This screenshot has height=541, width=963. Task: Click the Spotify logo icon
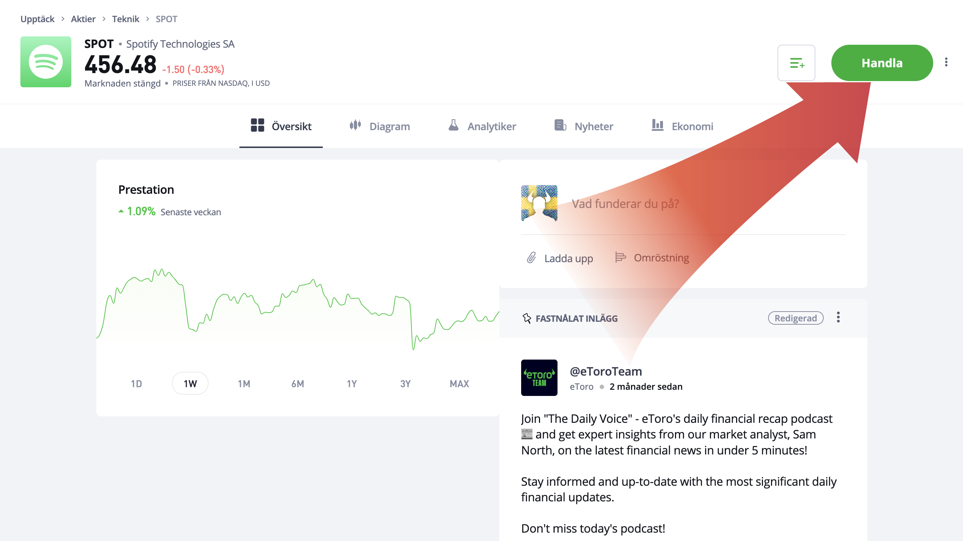pyautogui.click(x=45, y=62)
